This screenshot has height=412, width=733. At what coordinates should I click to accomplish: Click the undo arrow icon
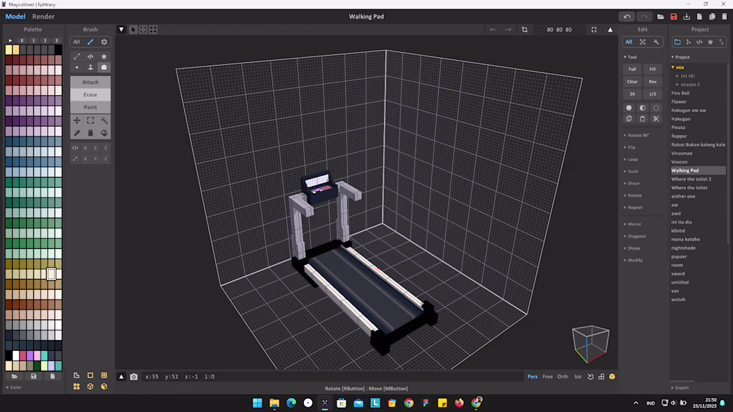point(627,17)
